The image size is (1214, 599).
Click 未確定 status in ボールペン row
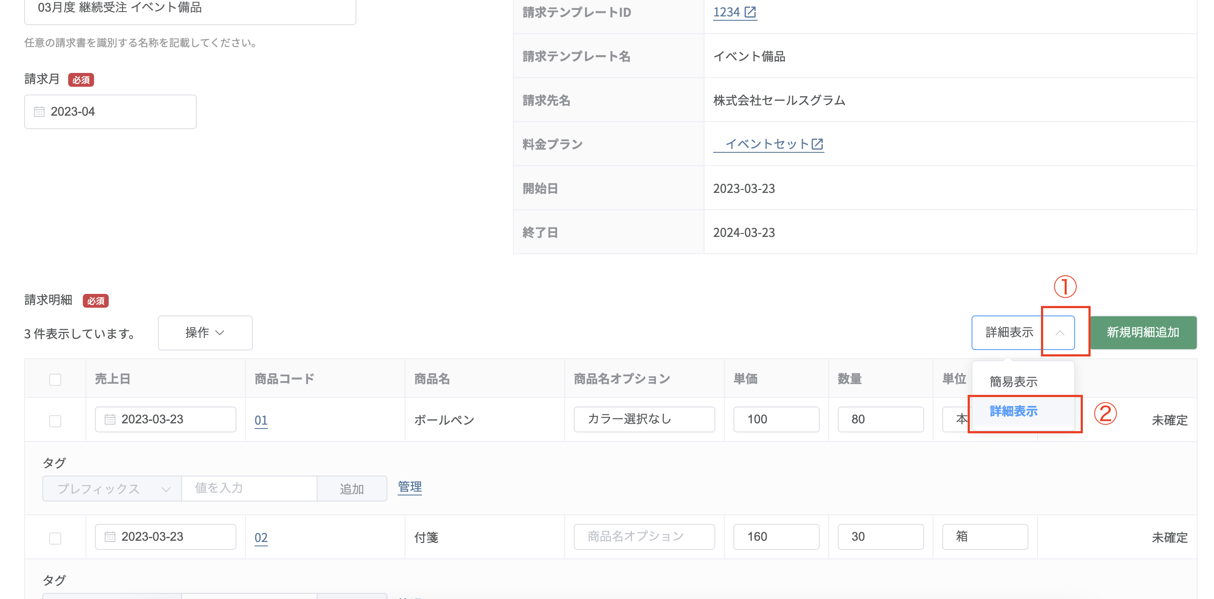tap(1169, 420)
